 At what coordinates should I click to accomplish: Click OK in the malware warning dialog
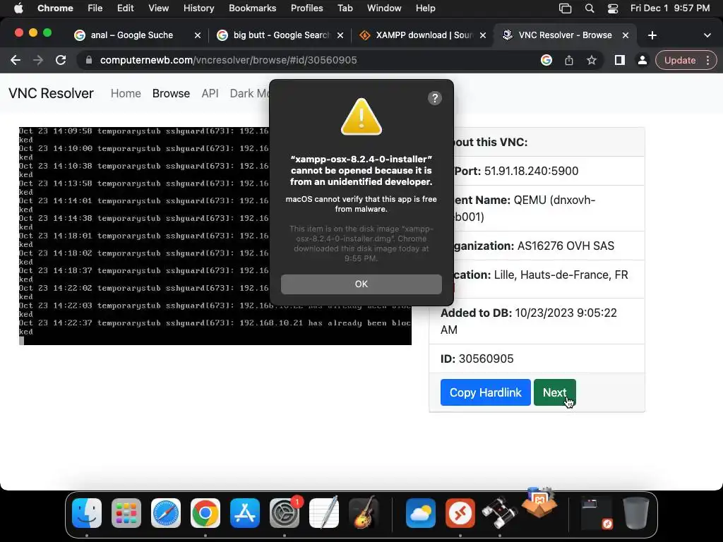point(361,284)
